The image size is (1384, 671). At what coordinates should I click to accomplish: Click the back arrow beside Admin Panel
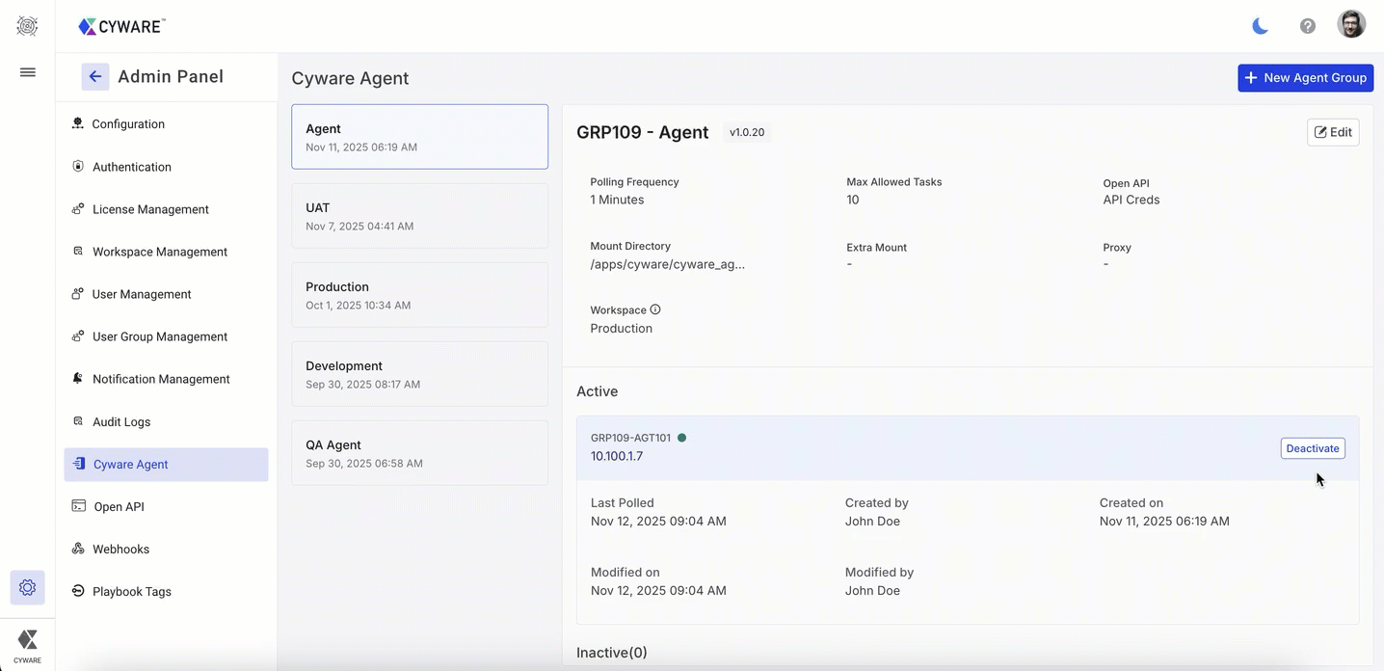coord(94,77)
